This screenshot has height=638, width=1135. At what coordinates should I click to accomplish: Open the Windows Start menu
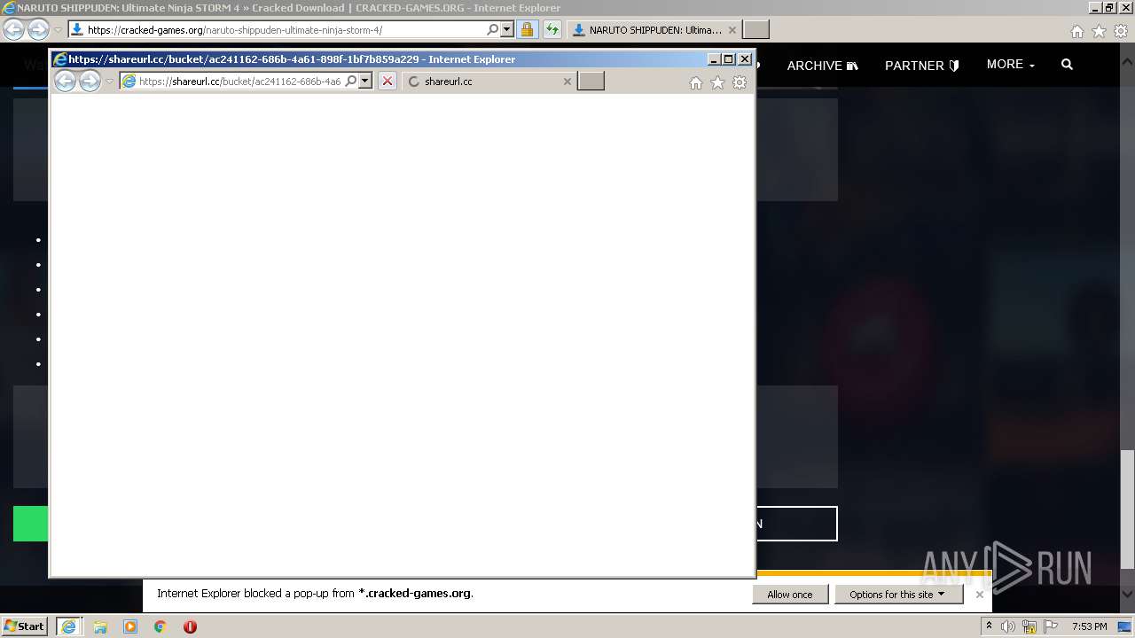25,626
